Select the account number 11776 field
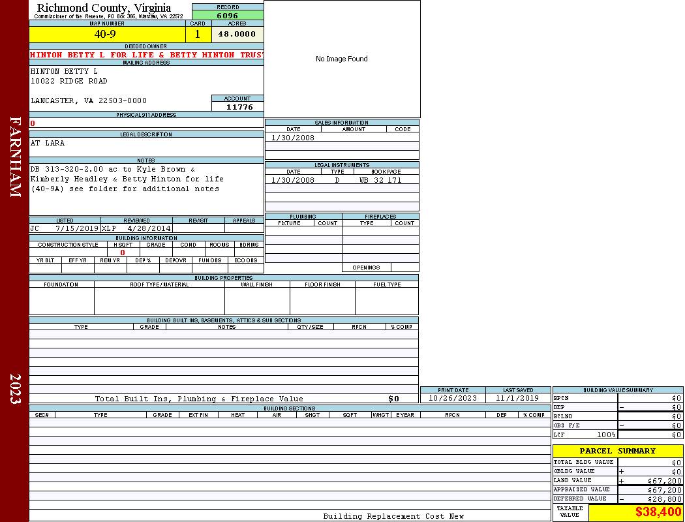The height and width of the screenshot is (522, 685). 239,106
